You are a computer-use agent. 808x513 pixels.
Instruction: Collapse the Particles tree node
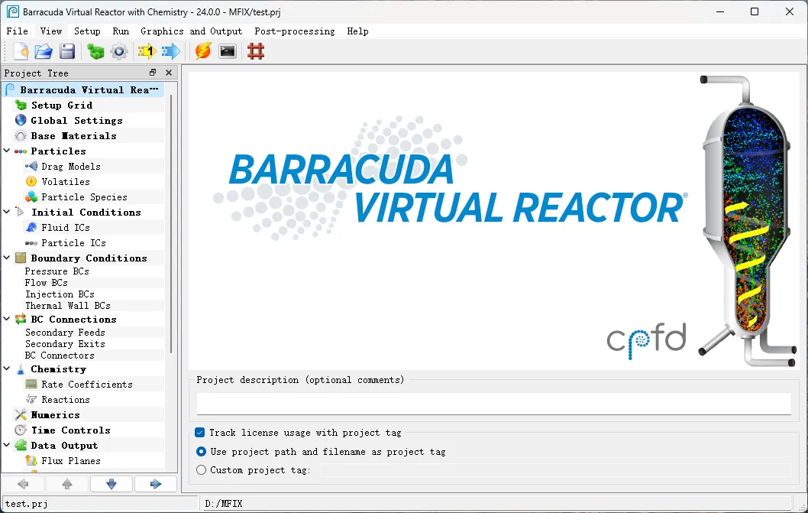click(x=7, y=151)
